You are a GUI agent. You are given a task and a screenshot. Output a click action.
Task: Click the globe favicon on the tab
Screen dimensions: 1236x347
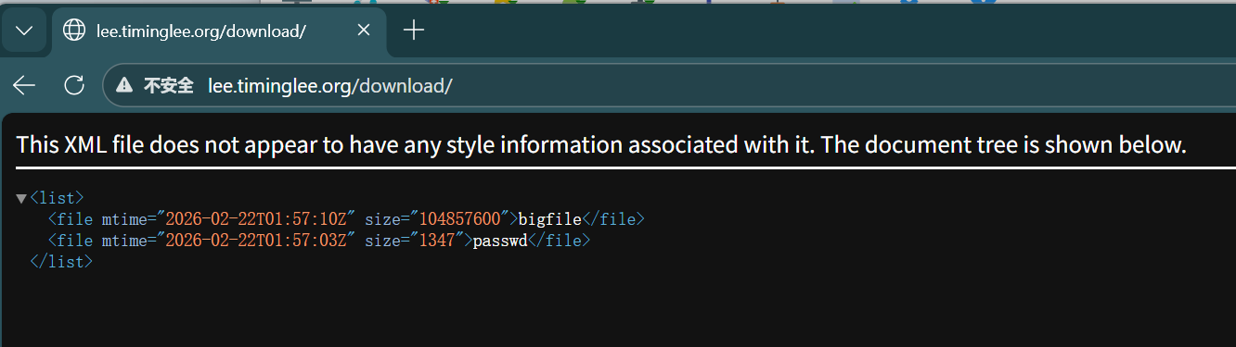[73, 31]
